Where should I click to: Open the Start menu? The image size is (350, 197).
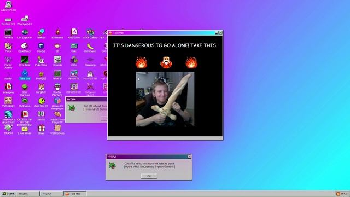click(8, 194)
